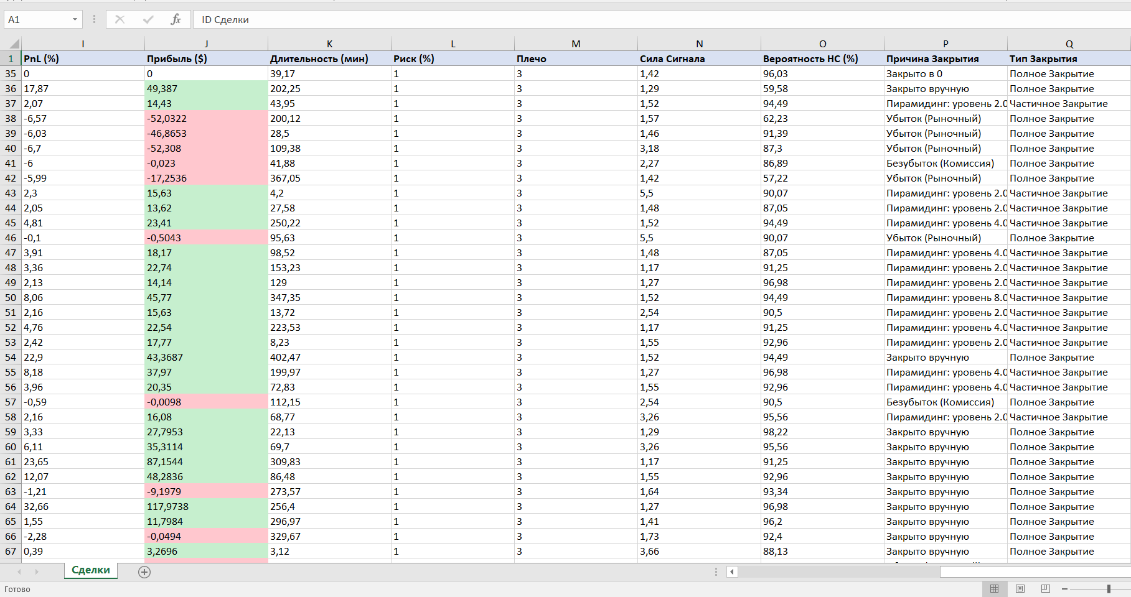Click the Insert Function fx icon
1131x597 pixels.
click(x=176, y=19)
